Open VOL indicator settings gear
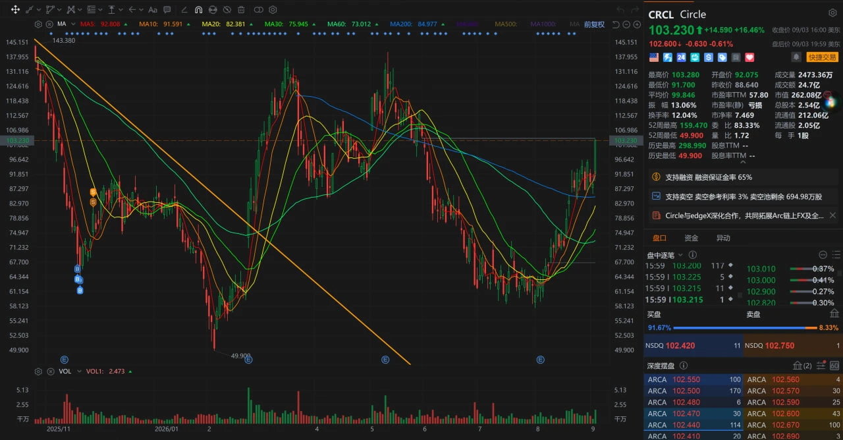Screen dimensions: 843x440 [38, 371]
